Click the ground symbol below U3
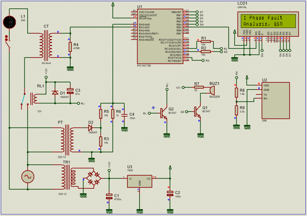This screenshot has width=307, height=216. [140, 212]
